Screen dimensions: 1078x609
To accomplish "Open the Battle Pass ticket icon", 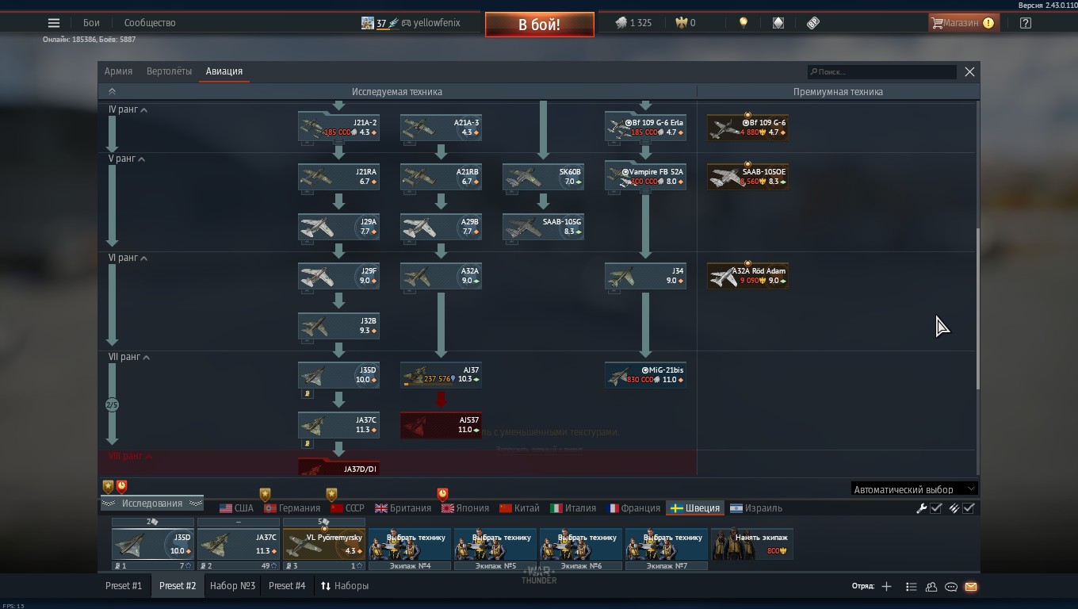I will pos(812,23).
